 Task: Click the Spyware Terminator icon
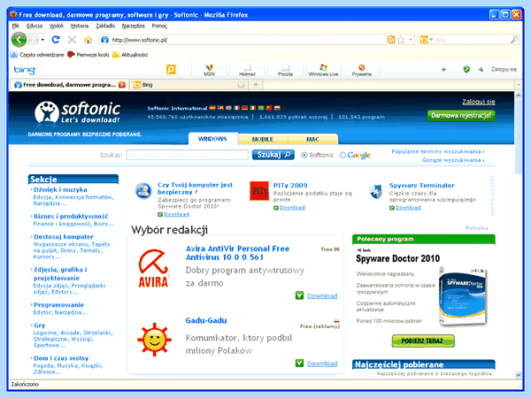pyautogui.click(x=376, y=192)
